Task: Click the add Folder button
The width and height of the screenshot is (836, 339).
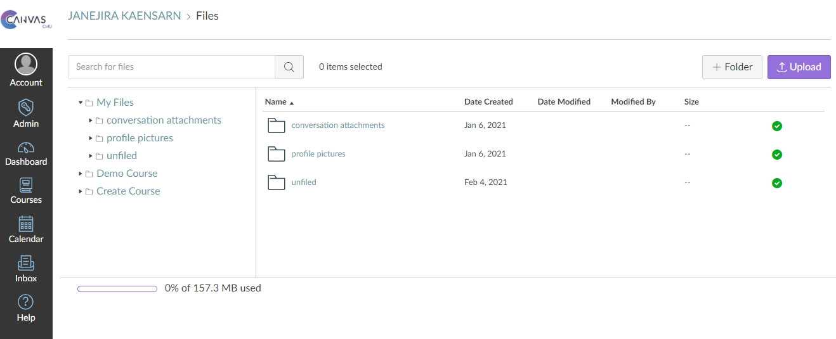Action: (x=732, y=67)
